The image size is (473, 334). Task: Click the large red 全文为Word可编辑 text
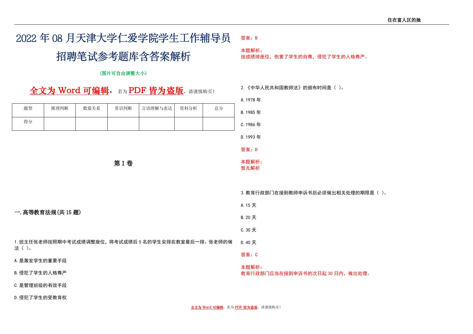pyautogui.click(x=69, y=90)
